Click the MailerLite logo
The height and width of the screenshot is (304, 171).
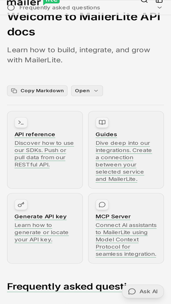pos(33,3)
